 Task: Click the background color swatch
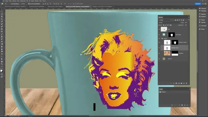(x=2, y=71)
